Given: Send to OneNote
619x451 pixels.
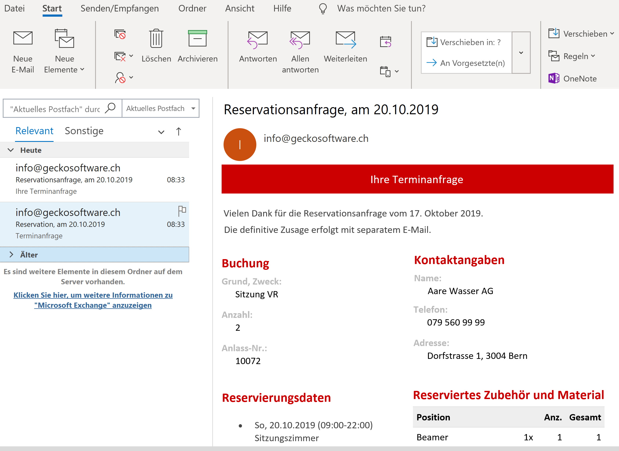Looking at the screenshot, I should (573, 78).
